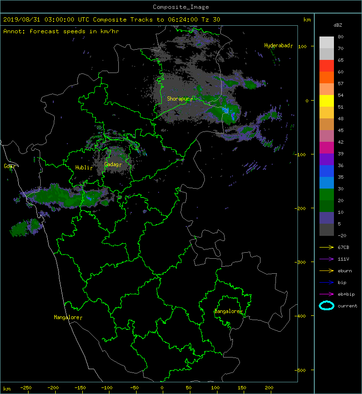Click the 'Annot: forecast speeds in km/hr' text
Screen dimensions: 362x394
coord(61,31)
